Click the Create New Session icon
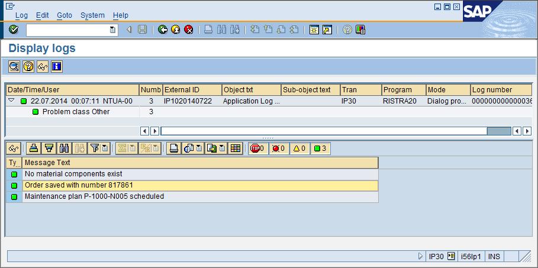The height and width of the screenshot is (268, 538). click(314, 30)
